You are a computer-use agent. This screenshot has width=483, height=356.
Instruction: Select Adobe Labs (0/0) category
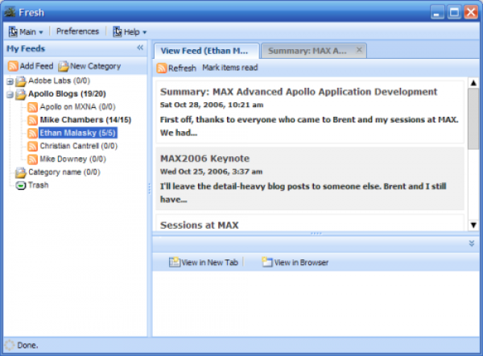point(59,81)
